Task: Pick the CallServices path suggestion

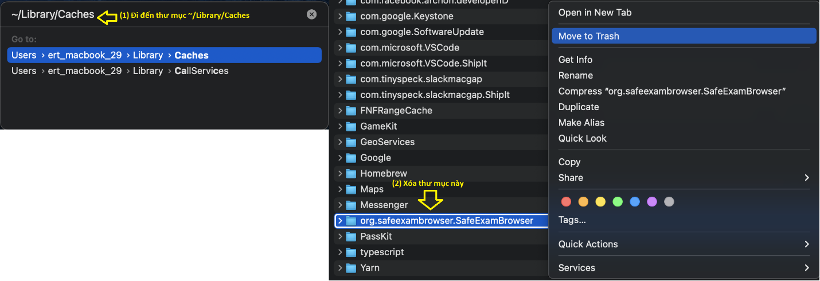Action: tap(164, 71)
